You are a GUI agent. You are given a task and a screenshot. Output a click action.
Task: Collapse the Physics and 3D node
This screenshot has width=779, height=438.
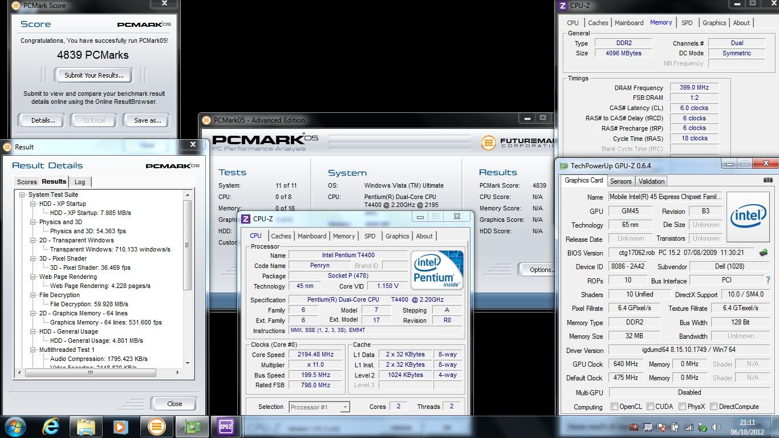point(33,222)
